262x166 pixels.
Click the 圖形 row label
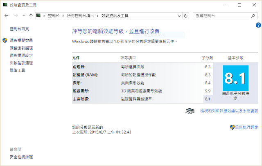coord(77,83)
